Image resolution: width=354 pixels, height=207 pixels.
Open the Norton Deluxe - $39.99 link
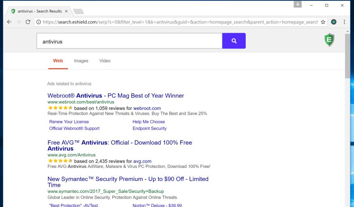click(157, 205)
